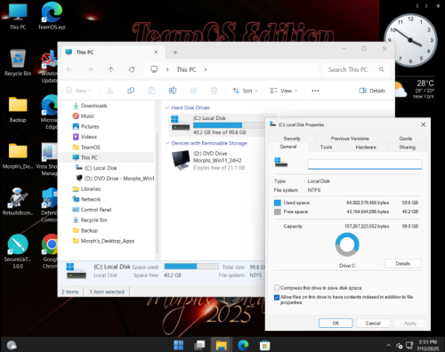The image size is (445, 352).
Task: Go up one level with Up arrow
Action: pos(110,69)
